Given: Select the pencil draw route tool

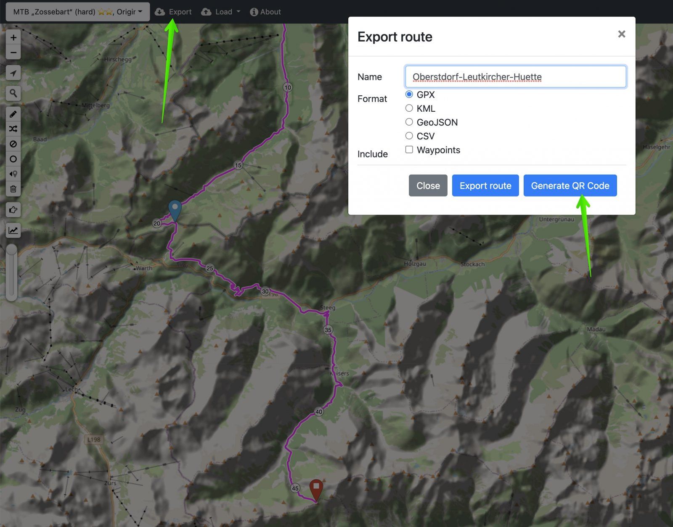Looking at the screenshot, I should click(13, 114).
